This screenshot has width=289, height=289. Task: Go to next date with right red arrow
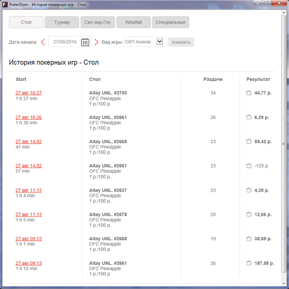click(x=96, y=42)
